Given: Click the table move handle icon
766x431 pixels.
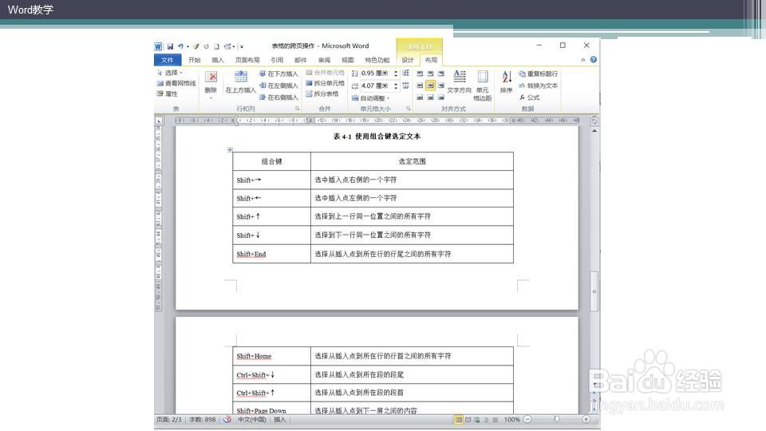Looking at the screenshot, I should [x=230, y=149].
